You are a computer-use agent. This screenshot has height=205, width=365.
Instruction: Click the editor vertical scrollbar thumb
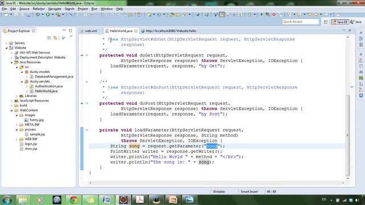pyautogui.click(x=348, y=135)
